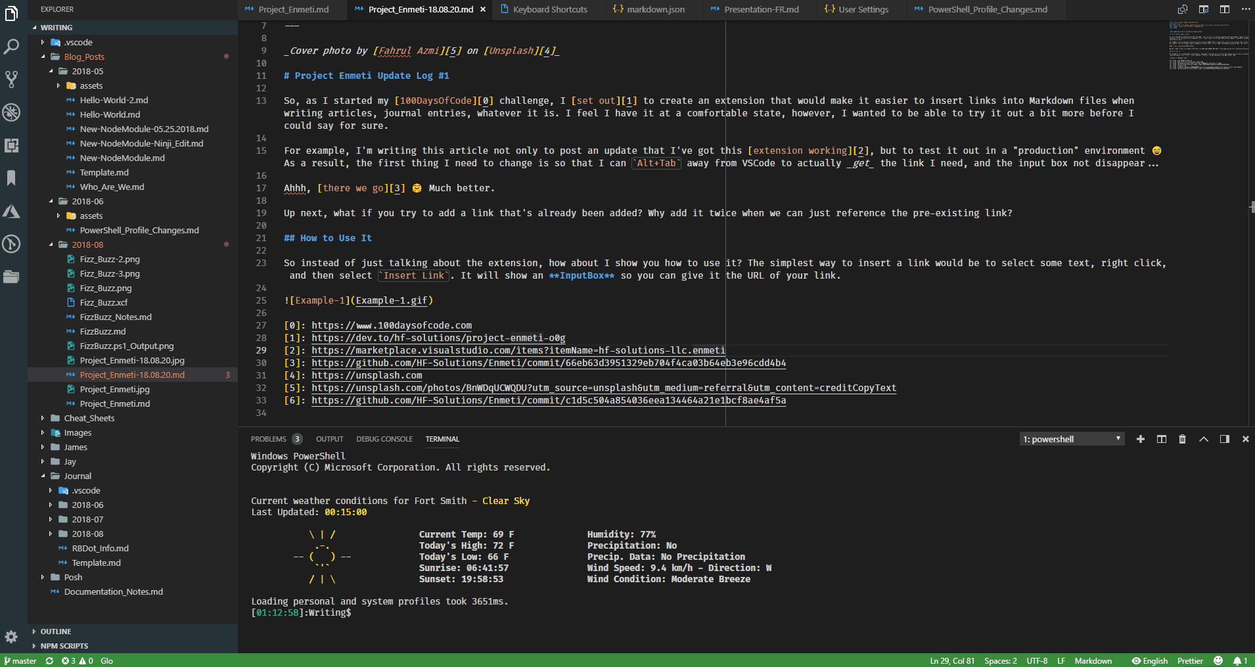Create new terminal with plus icon
Viewport: 1255px width, 667px height.
(x=1140, y=439)
